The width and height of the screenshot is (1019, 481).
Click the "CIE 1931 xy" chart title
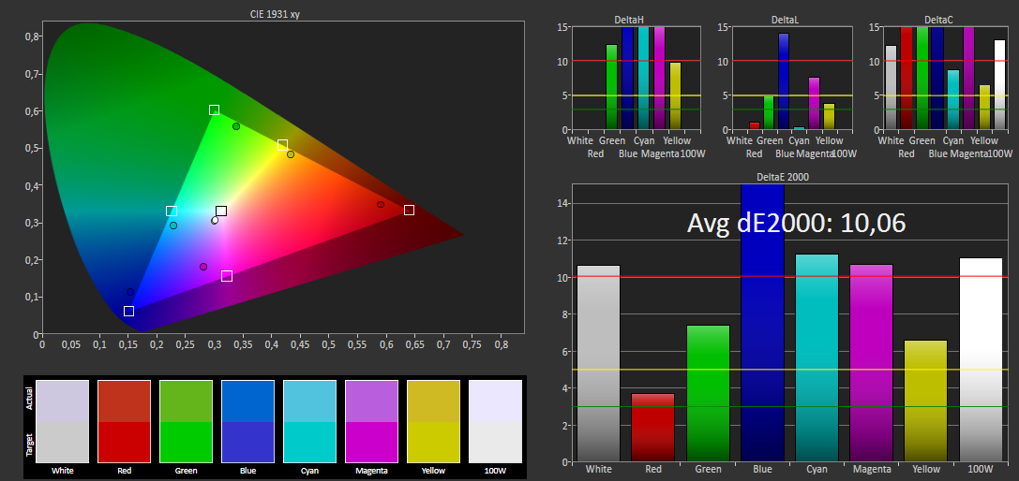275,14
